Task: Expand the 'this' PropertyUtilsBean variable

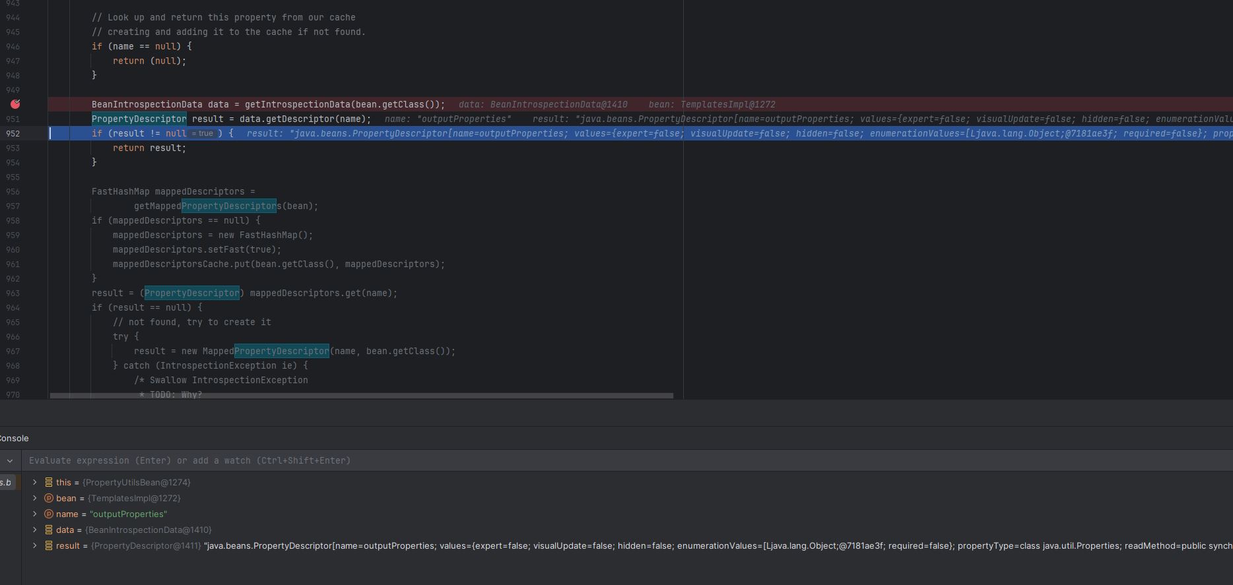Action: 35,483
